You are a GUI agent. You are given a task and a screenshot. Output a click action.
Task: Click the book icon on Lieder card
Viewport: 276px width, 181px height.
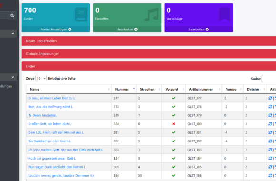click(81, 14)
